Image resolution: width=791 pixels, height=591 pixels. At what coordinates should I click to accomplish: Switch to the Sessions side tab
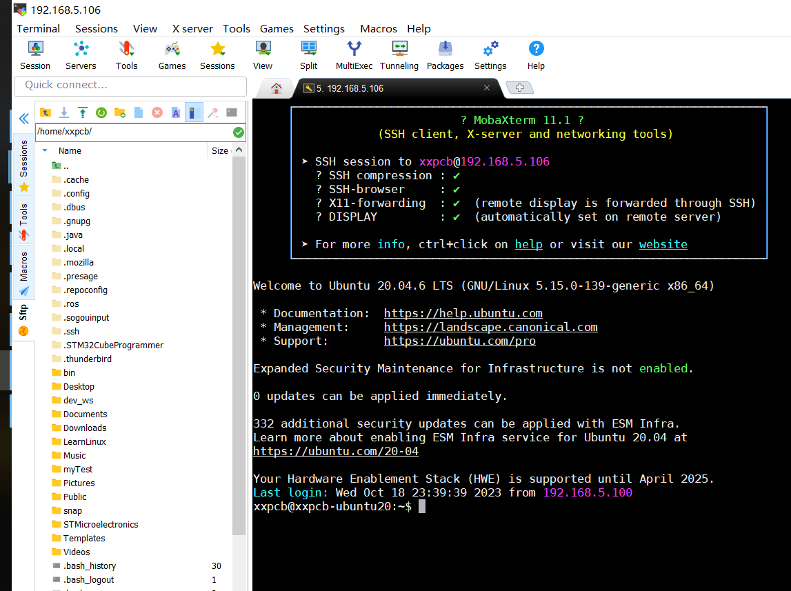[23, 165]
